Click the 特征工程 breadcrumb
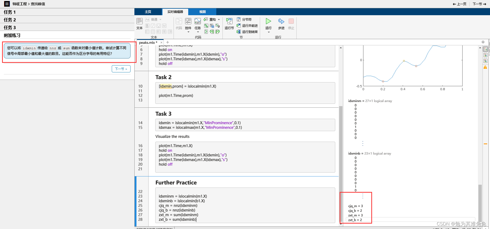The width and height of the screenshot is (490, 229). click(20, 4)
